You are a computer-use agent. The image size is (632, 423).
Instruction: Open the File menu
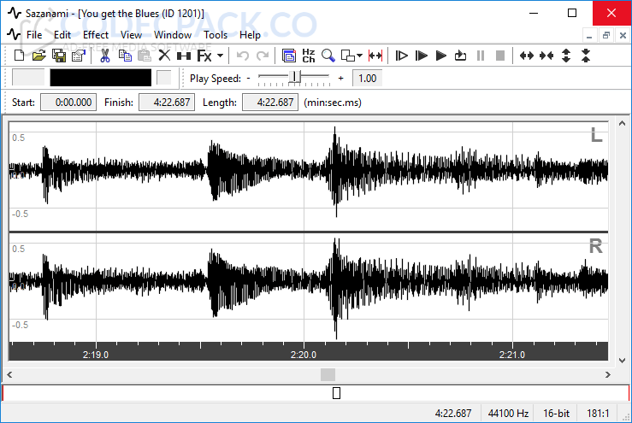click(34, 35)
